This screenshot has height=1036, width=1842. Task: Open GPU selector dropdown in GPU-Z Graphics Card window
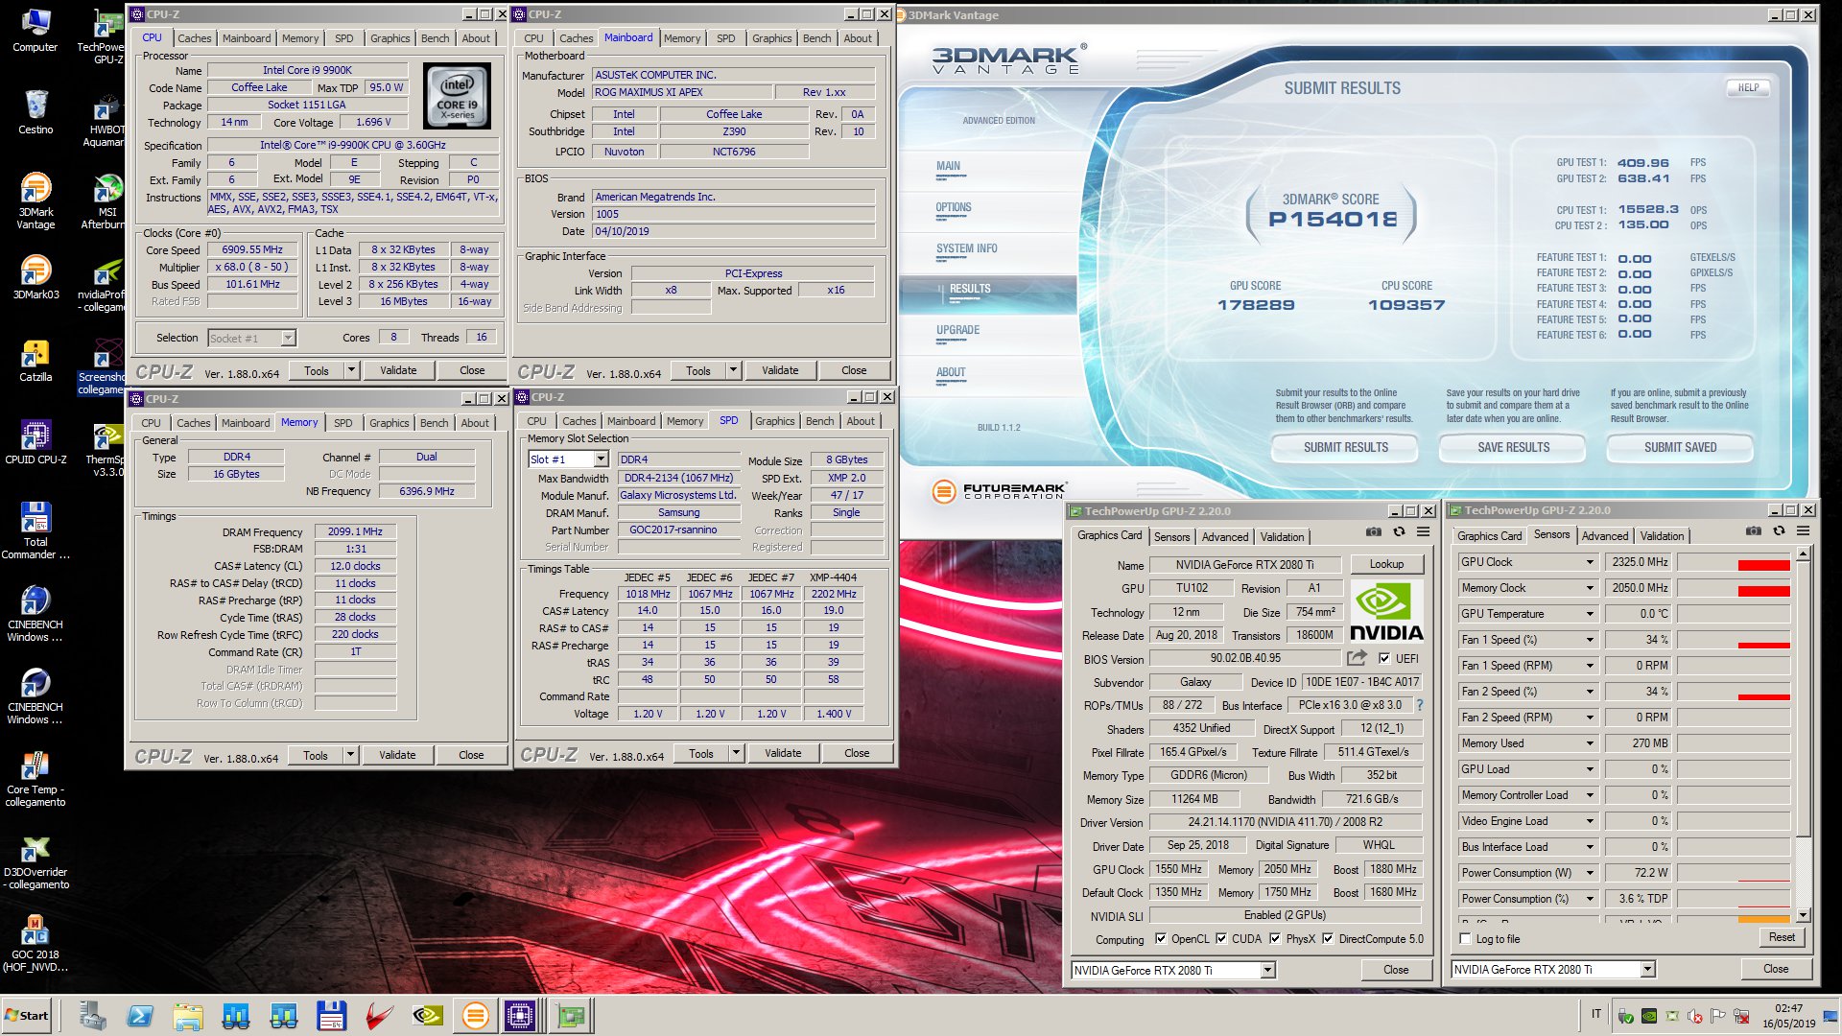(1267, 971)
